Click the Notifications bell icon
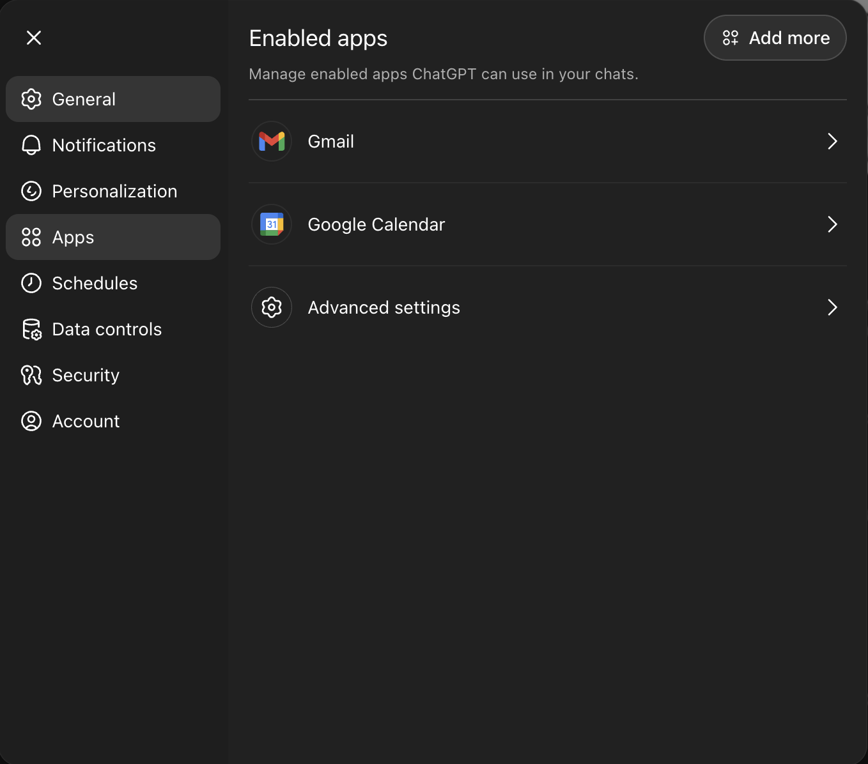 [x=31, y=145]
